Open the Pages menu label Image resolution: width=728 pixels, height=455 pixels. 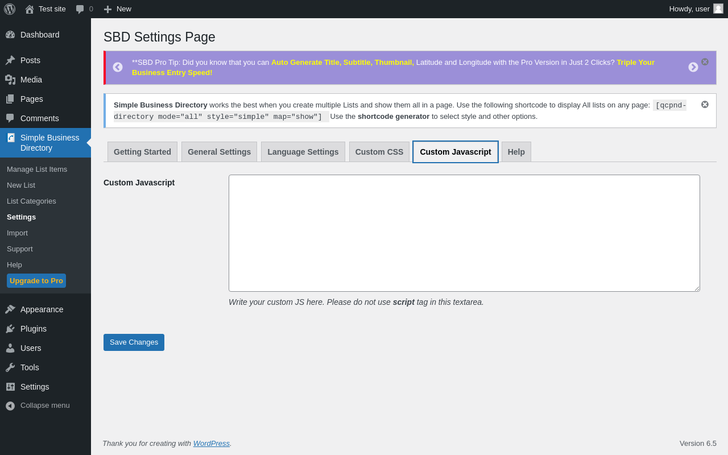tap(32, 99)
